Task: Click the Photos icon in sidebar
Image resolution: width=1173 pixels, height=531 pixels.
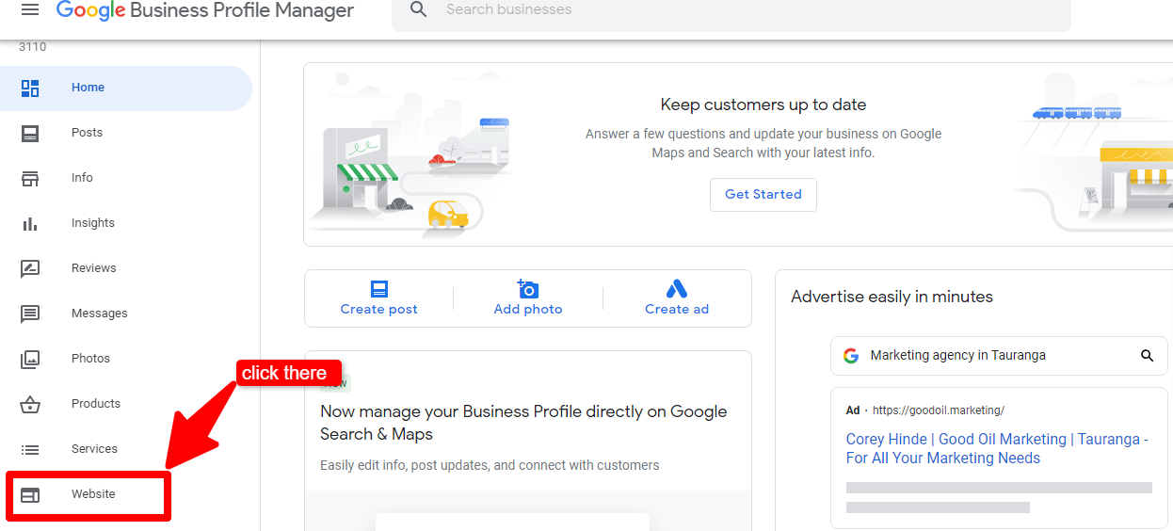Action: coord(30,359)
